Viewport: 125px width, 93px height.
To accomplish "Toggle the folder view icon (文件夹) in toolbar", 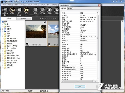I will pos(12,10).
